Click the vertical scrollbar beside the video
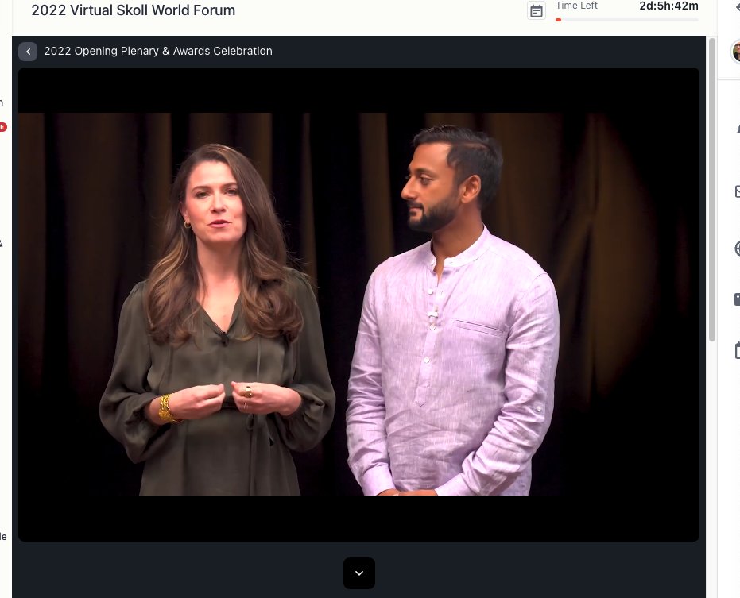 (711, 190)
